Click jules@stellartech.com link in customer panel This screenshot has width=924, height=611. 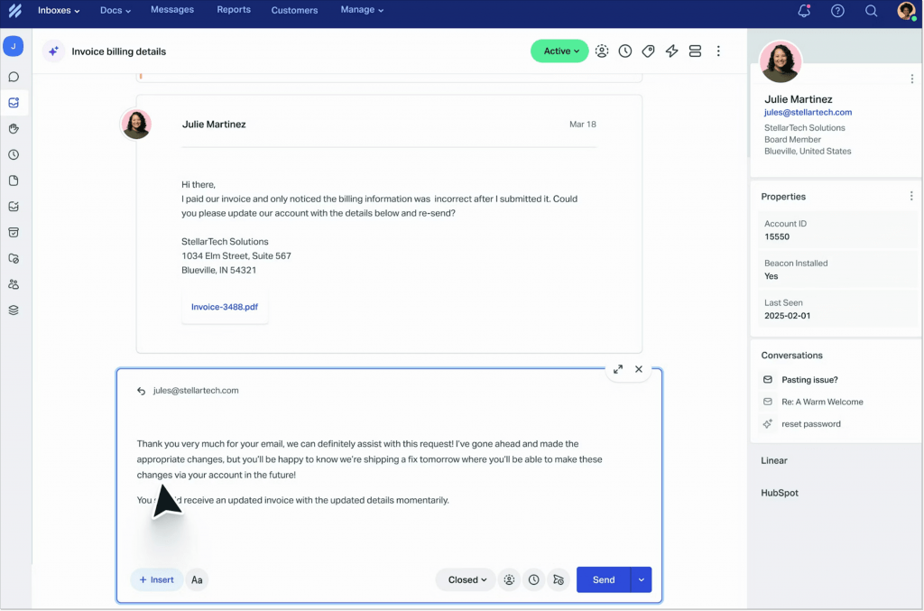click(x=808, y=112)
